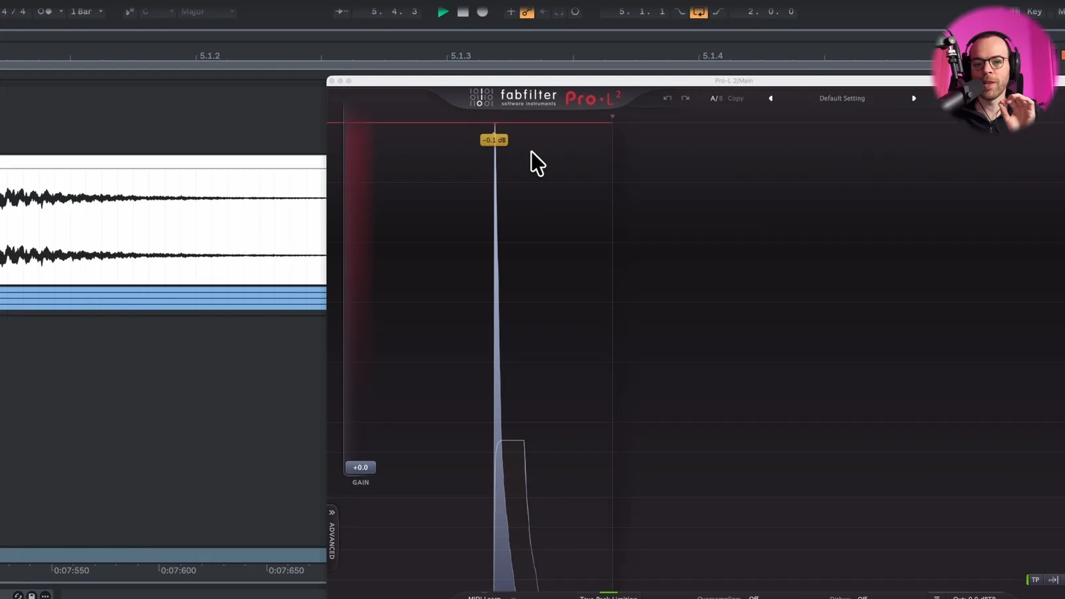The height and width of the screenshot is (599, 1065).
Task: Click the Session Record circle button
Action: pyautogui.click(x=575, y=12)
